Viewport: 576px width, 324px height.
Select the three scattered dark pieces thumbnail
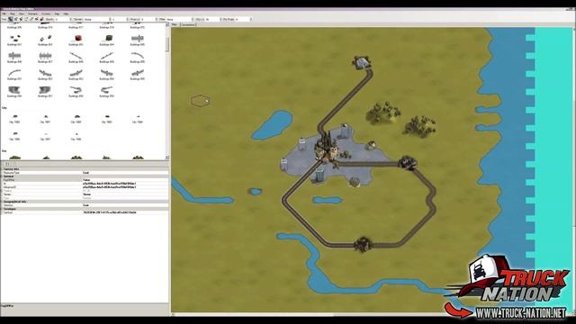(x=14, y=38)
